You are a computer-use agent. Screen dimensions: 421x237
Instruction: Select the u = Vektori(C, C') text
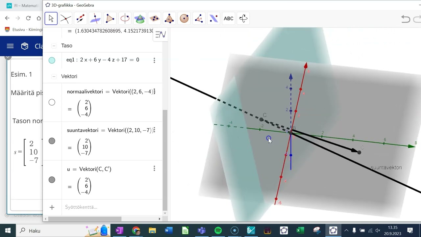tap(89, 169)
